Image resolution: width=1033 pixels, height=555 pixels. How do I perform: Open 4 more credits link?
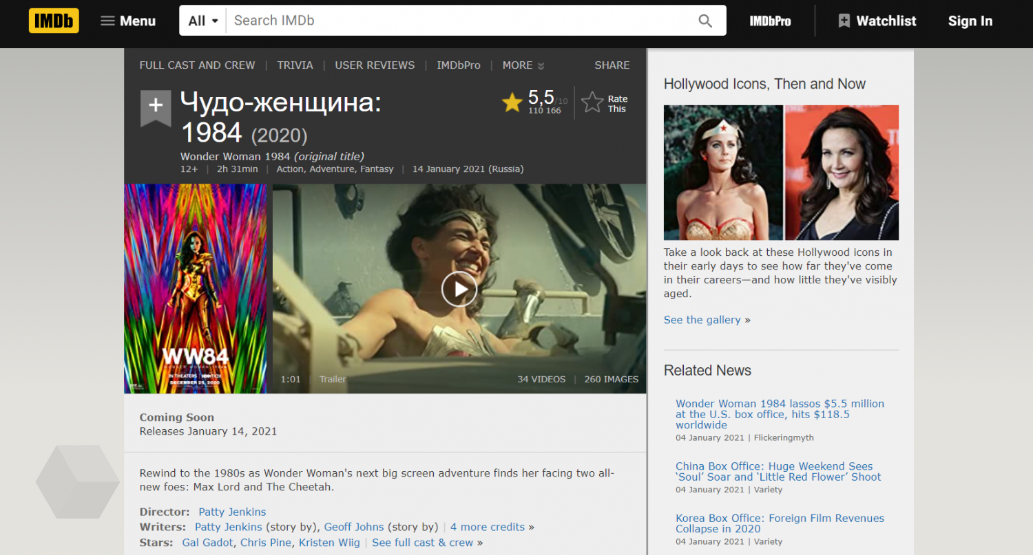[488, 527]
